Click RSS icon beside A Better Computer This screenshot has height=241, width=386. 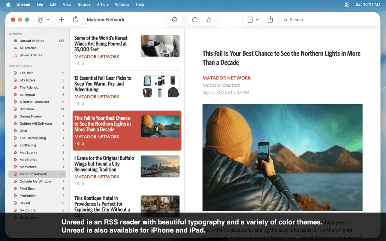click(16, 102)
